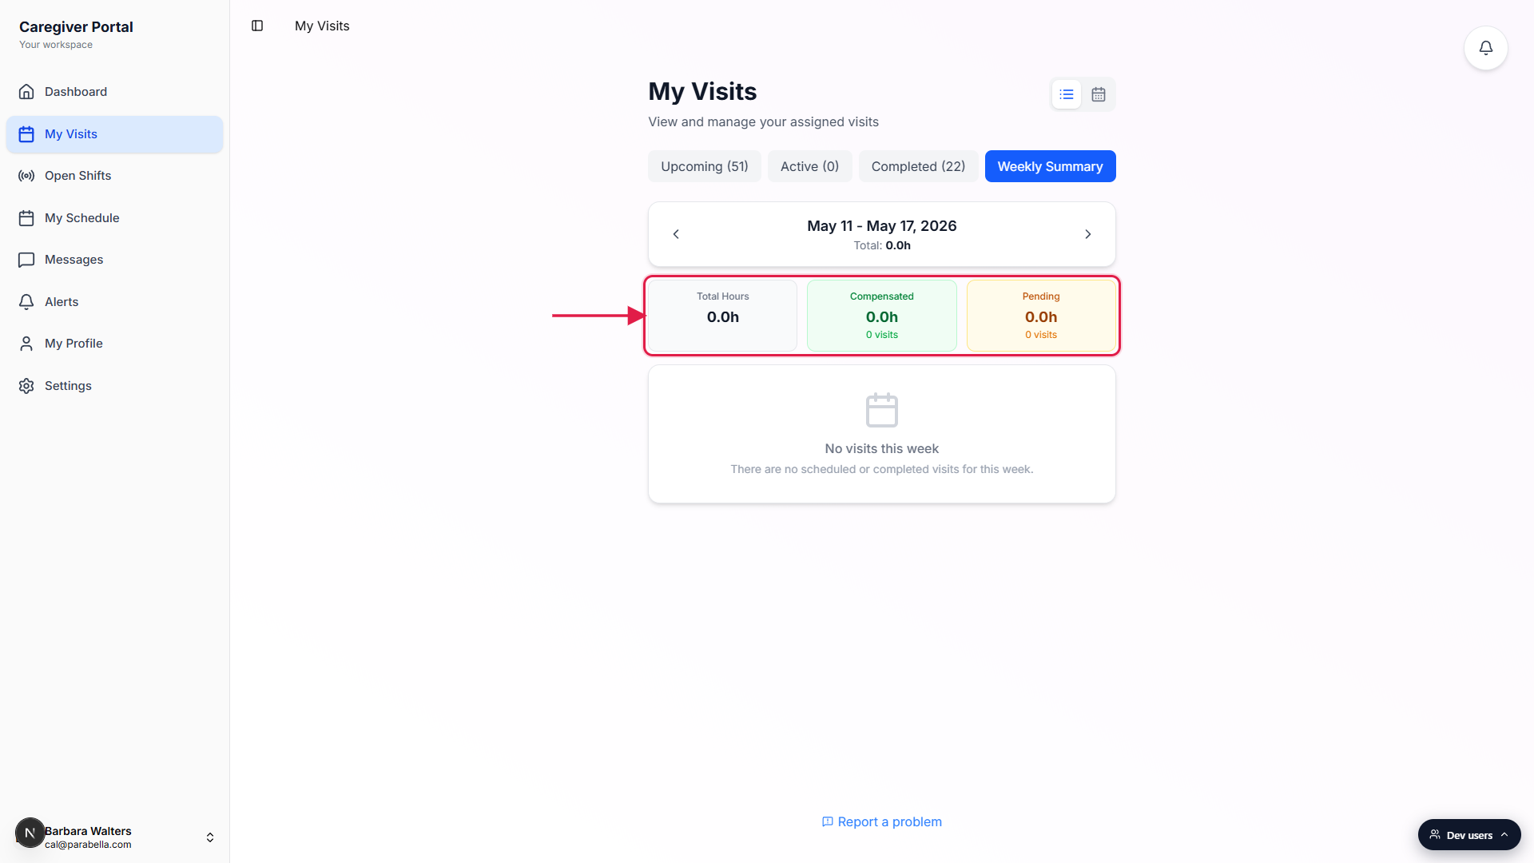This screenshot has height=863, width=1534.
Task: Open Messages from sidebar
Action: [114, 260]
